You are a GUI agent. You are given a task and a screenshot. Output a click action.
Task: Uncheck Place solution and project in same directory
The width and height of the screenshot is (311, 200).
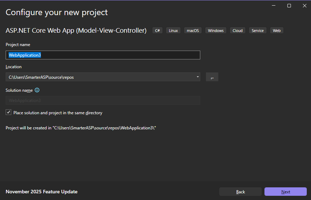(x=9, y=113)
